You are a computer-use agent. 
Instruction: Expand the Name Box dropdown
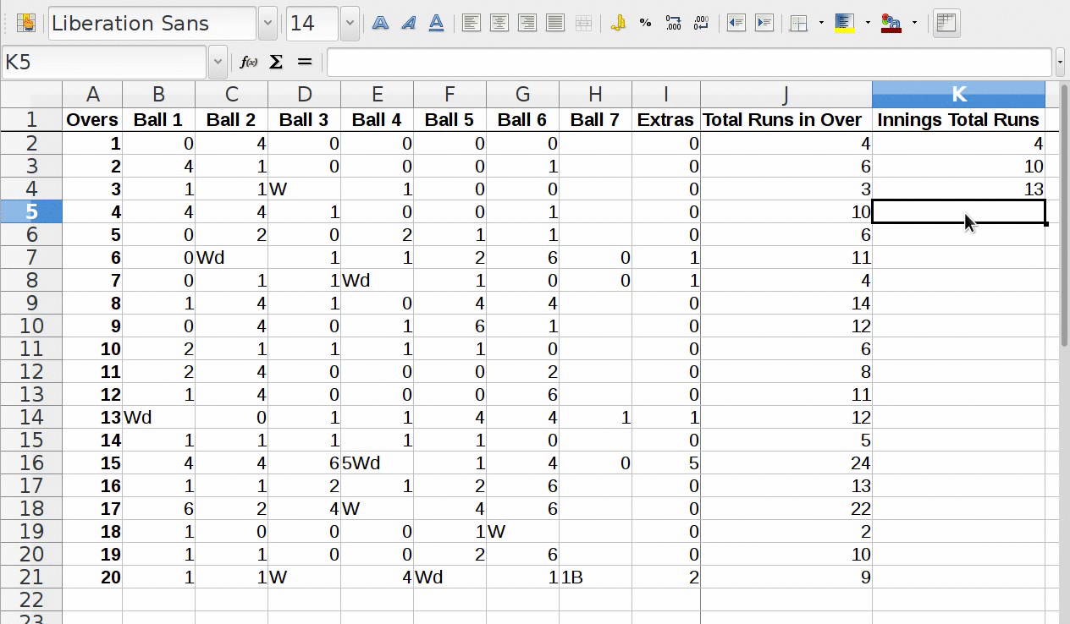(x=218, y=63)
